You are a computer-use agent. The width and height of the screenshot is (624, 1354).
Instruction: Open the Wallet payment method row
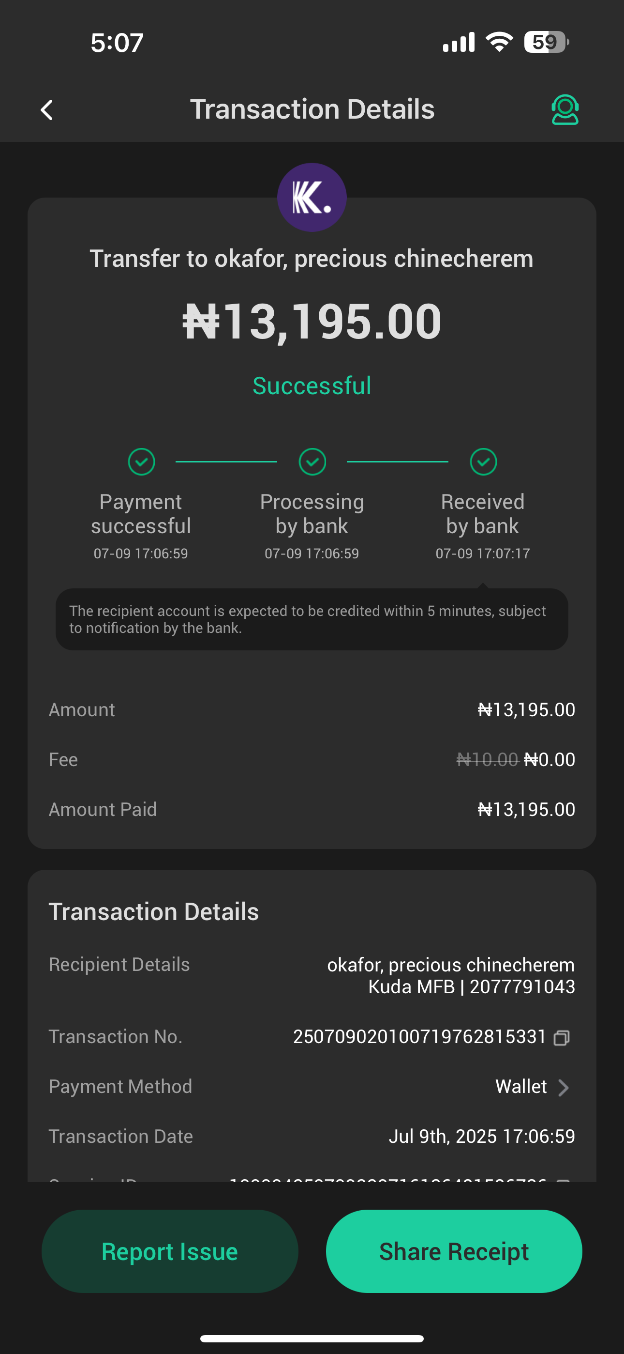pos(521,1087)
